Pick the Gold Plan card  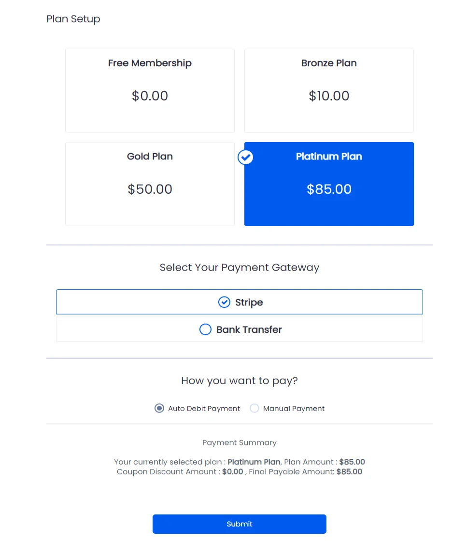coord(150,184)
